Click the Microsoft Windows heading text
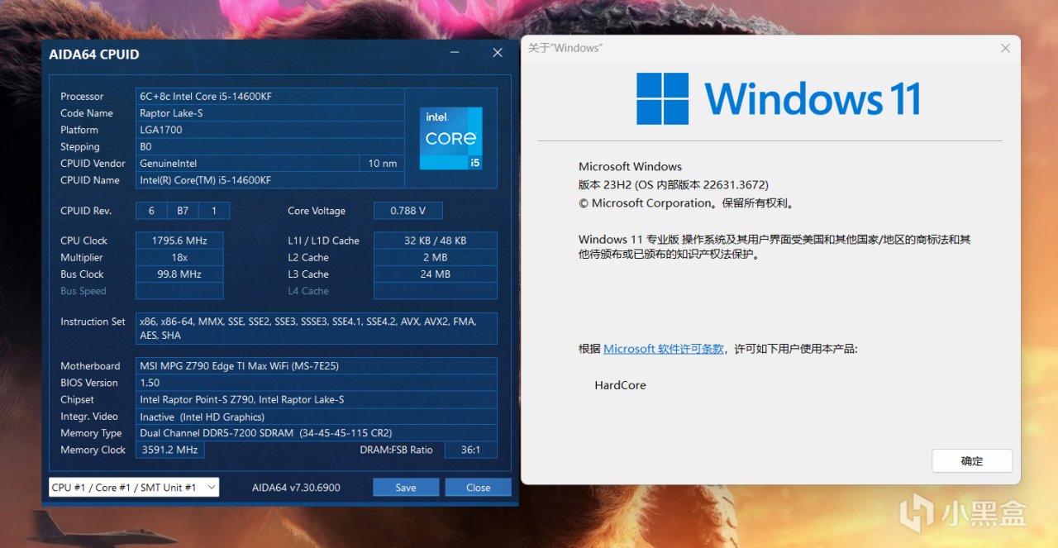The height and width of the screenshot is (548, 1058). 630,166
